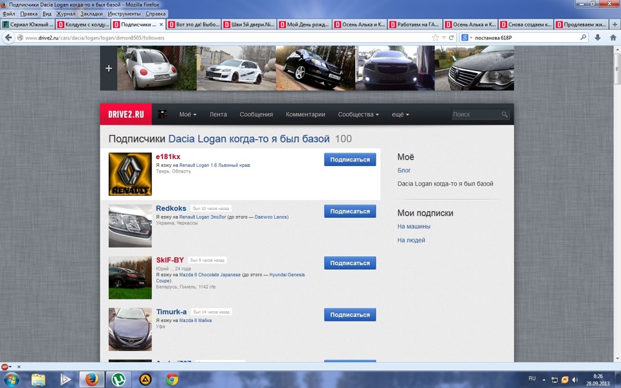Open На людей subscriptions link
621x388 pixels.
pyautogui.click(x=411, y=240)
